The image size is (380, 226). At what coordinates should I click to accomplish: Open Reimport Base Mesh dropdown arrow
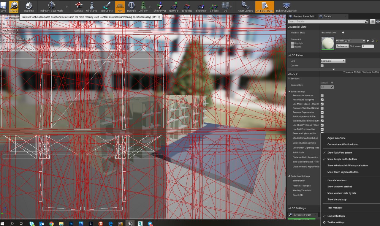coord(66,7)
